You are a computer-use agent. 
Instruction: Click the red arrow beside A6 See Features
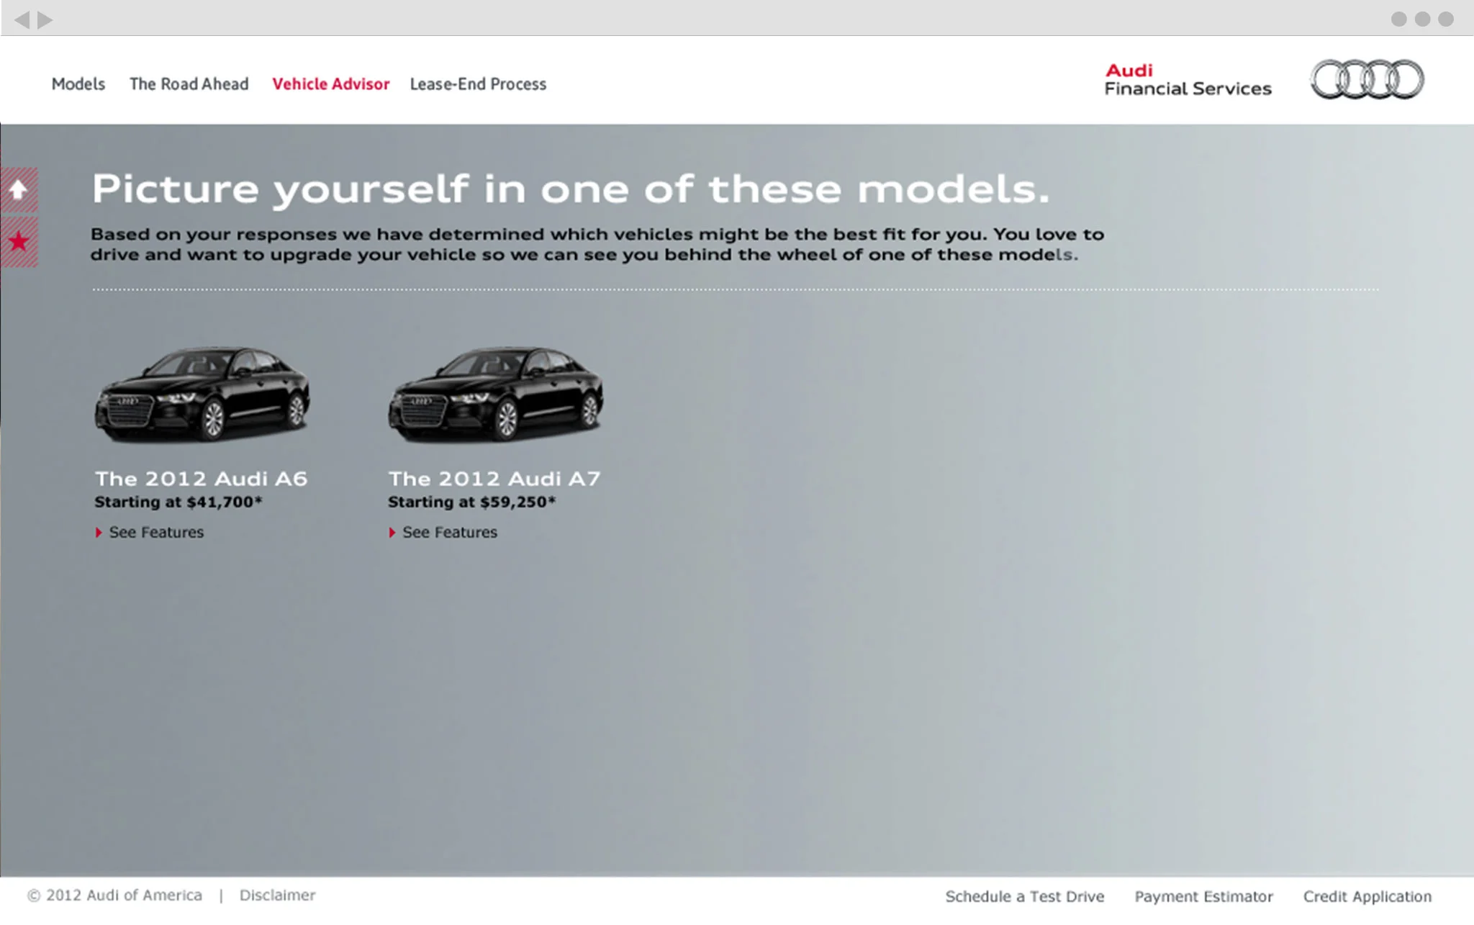pyautogui.click(x=99, y=533)
